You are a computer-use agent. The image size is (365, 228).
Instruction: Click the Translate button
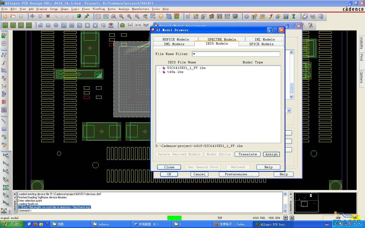247,154
